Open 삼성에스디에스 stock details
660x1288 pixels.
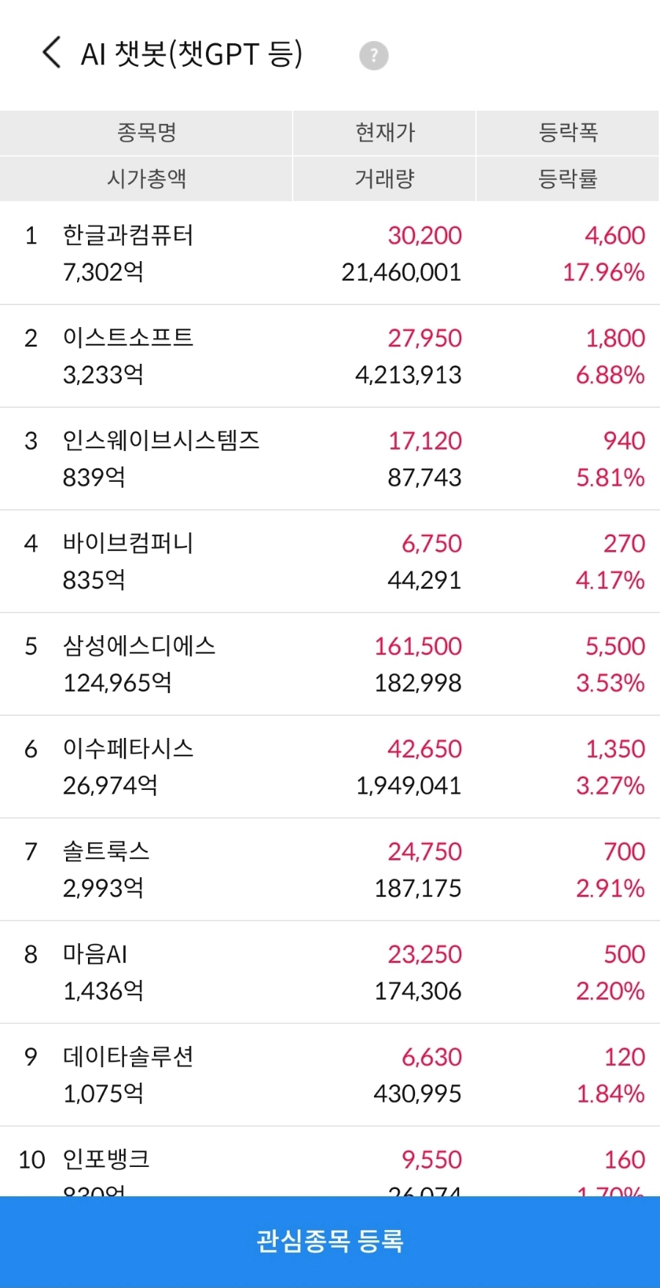tap(330, 664)
